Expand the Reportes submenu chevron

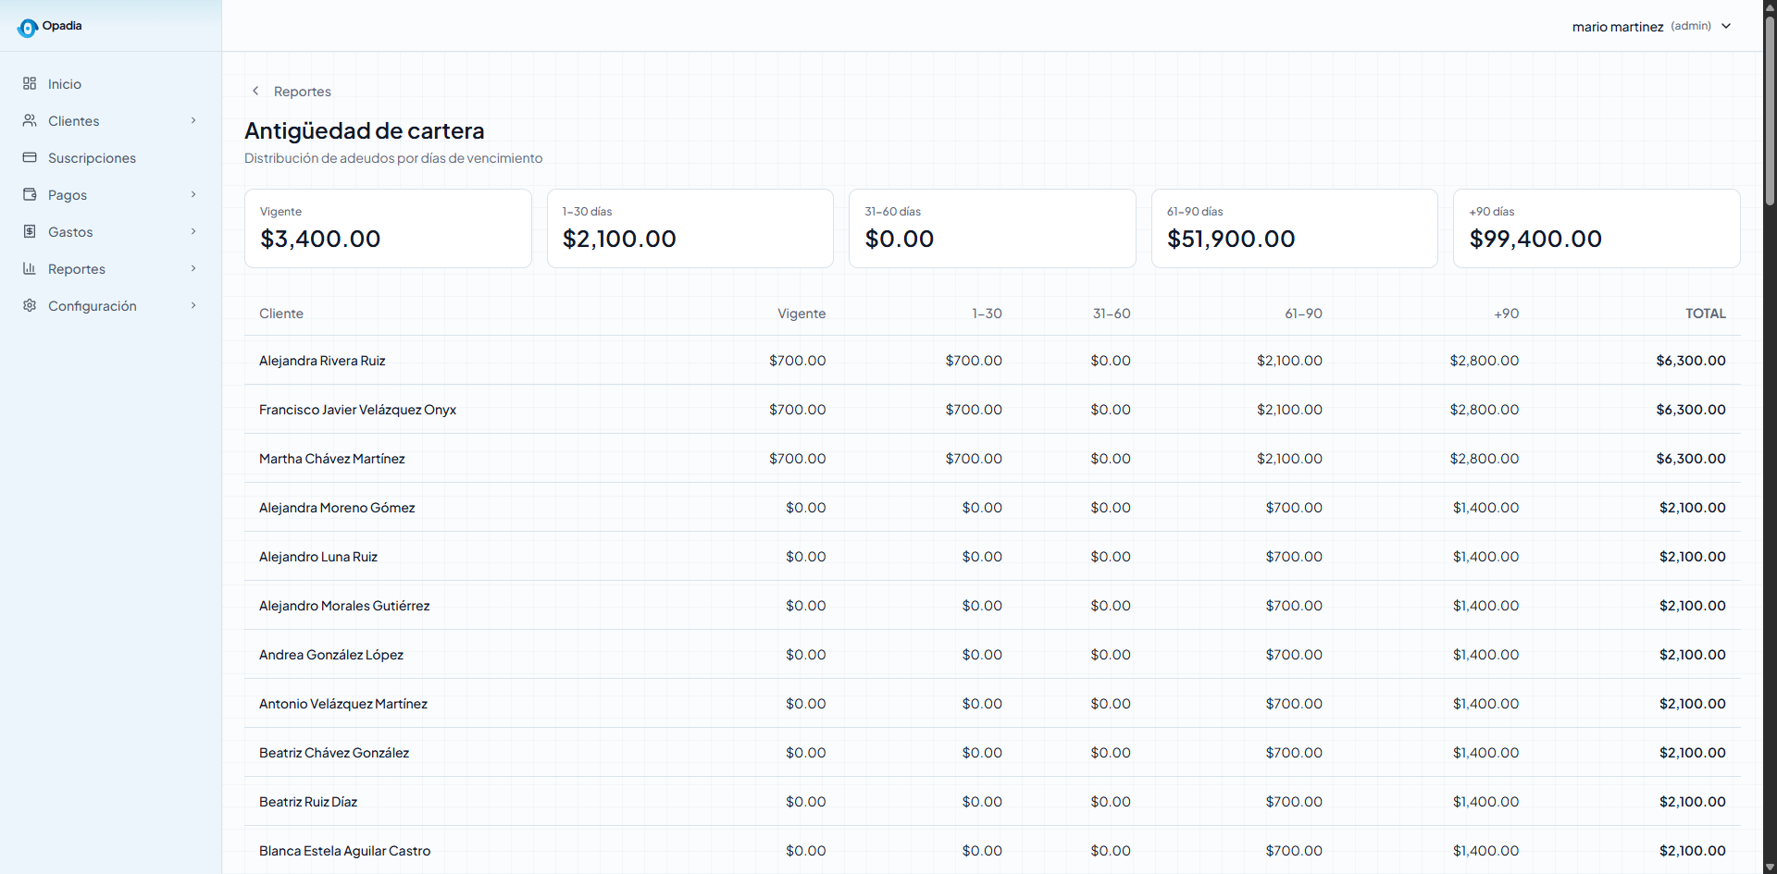click(x=193, y=268)
